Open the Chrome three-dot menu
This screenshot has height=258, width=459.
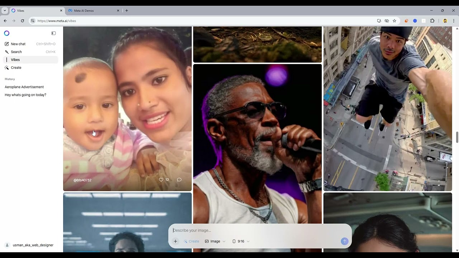[454, 21]
